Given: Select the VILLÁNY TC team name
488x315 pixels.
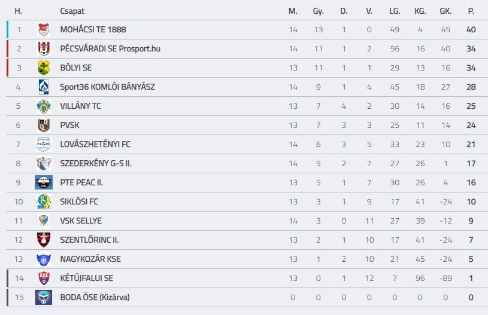Looking at the screenshot, I should point(81,106).
